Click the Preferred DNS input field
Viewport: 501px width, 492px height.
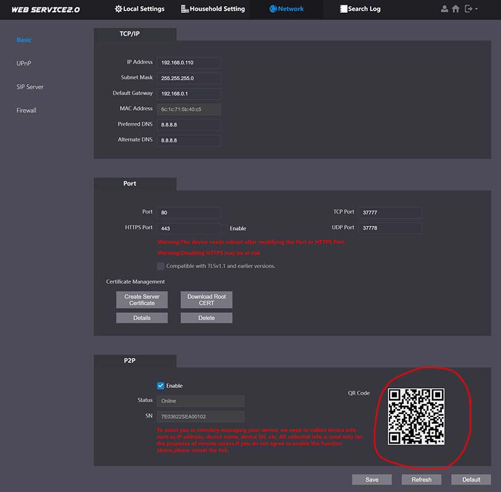click(x=188, y=124)
